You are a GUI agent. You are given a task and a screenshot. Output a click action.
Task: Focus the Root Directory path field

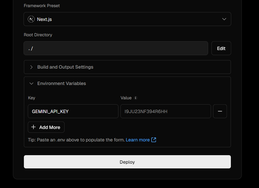pyautogui.click(x=116, y=48)
